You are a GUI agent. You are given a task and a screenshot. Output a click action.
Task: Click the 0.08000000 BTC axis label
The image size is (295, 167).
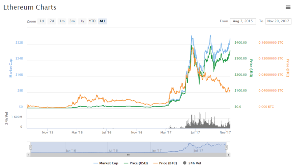[271, 74]
